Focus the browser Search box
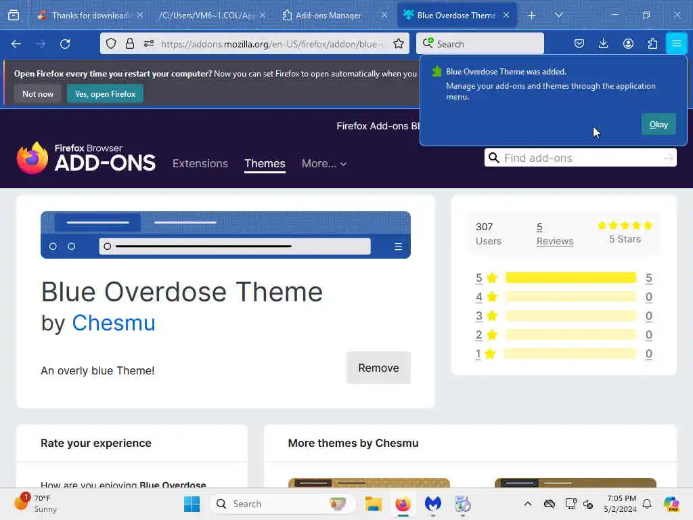The width and height of the screenshot is (693, 520). [480, 44]
